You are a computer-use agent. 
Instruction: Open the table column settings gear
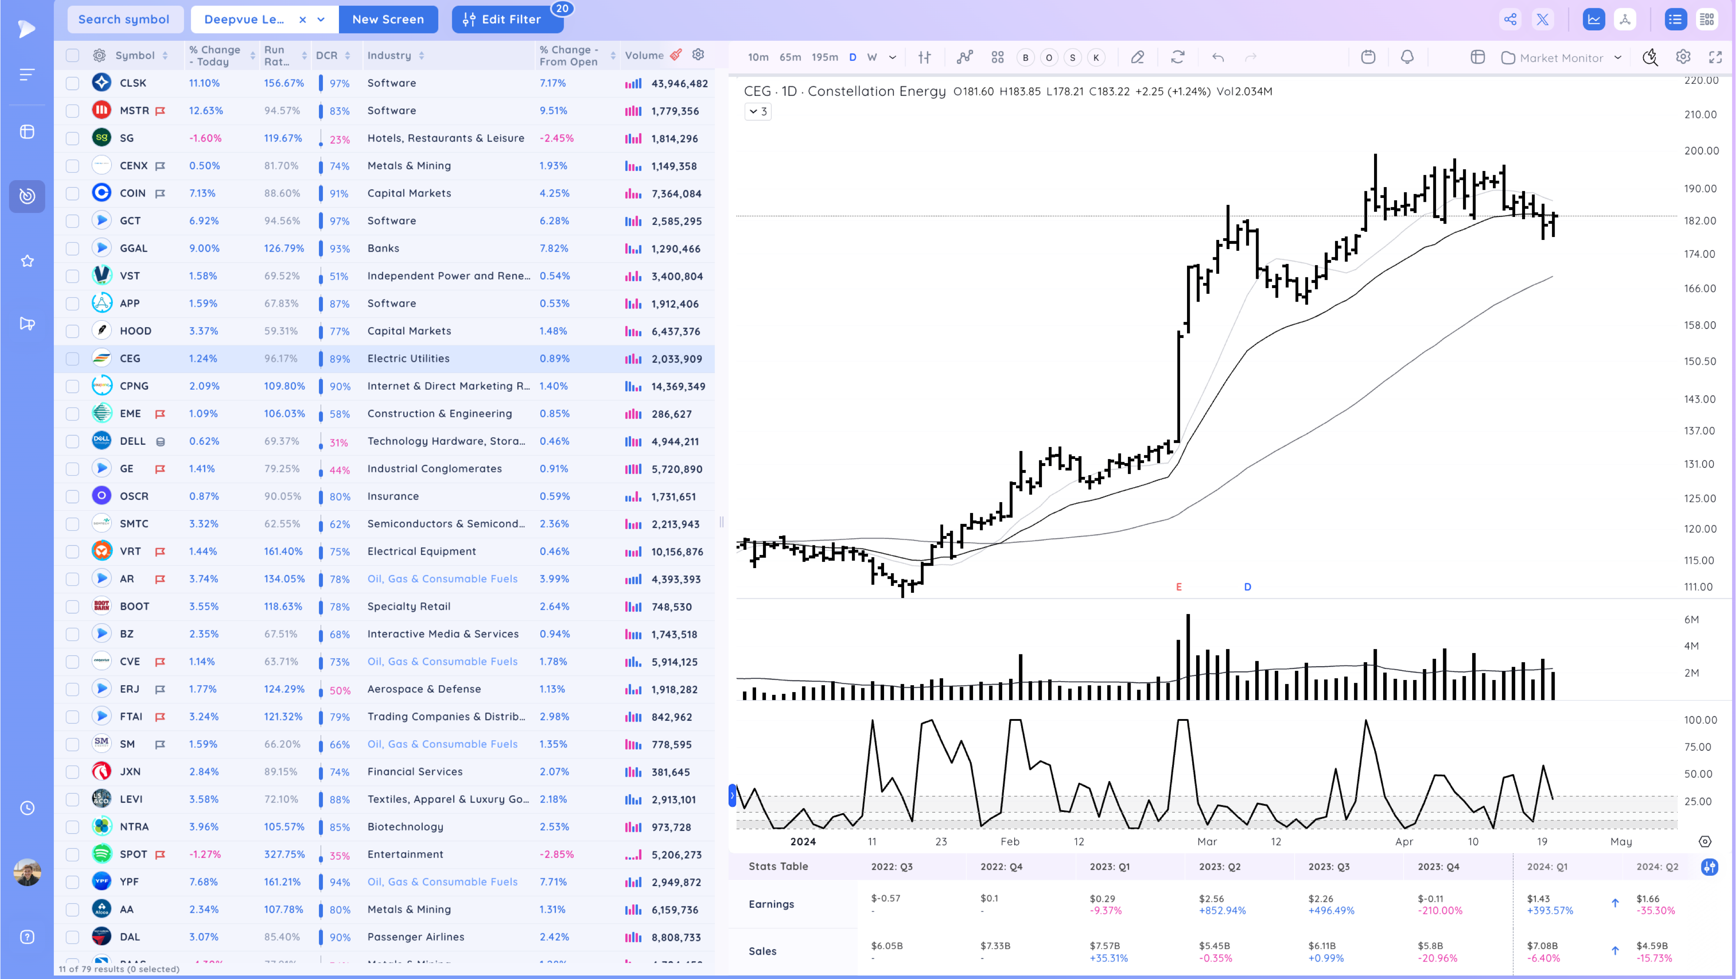[698, 55]
